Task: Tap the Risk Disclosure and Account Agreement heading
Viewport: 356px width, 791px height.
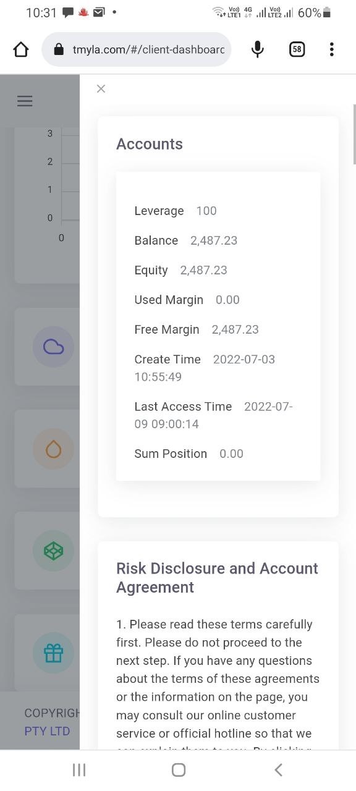Action: [x=218, y=578]
